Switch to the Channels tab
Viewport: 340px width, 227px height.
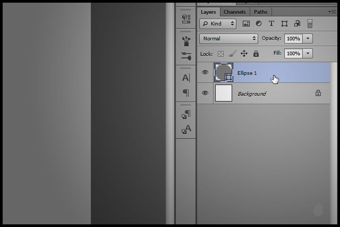point(234,12)
